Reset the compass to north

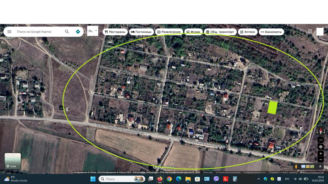(x=321, y=131)
